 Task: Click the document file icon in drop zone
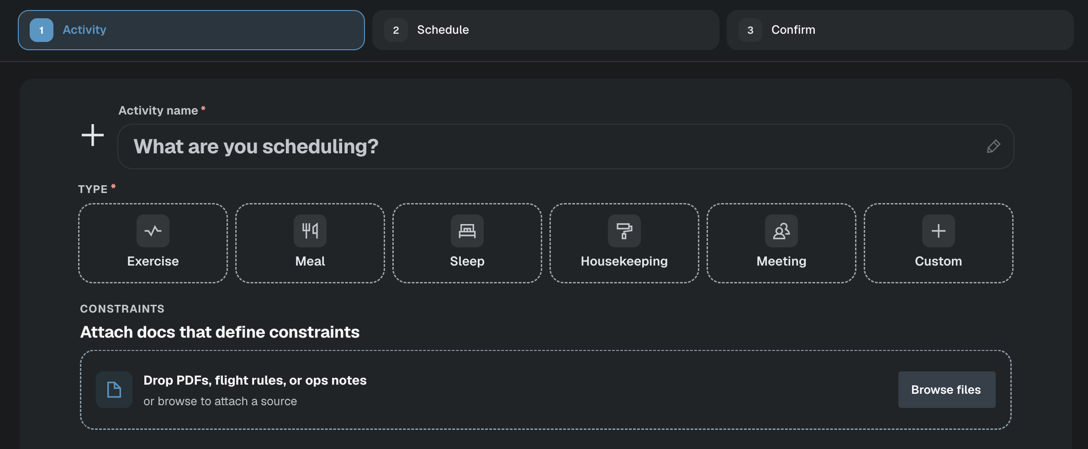(114, 390)
